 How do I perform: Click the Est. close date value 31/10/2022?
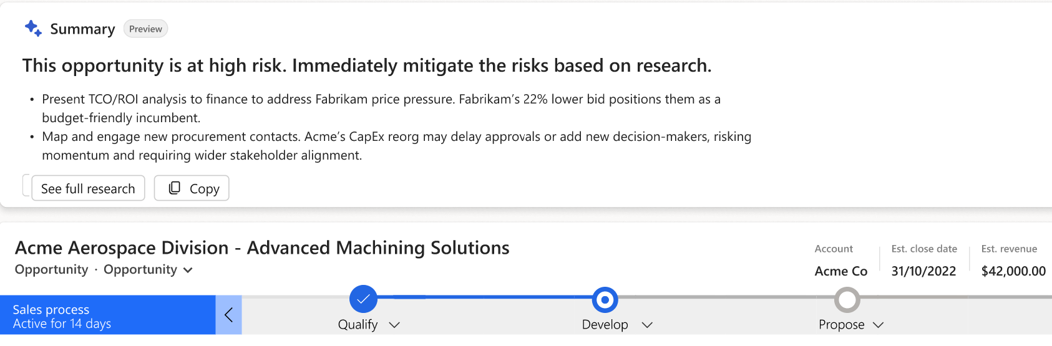coord(923,271)
